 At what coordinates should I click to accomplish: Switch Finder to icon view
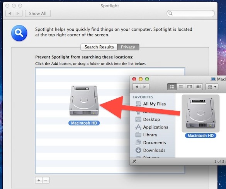click(x=172, y=87)
